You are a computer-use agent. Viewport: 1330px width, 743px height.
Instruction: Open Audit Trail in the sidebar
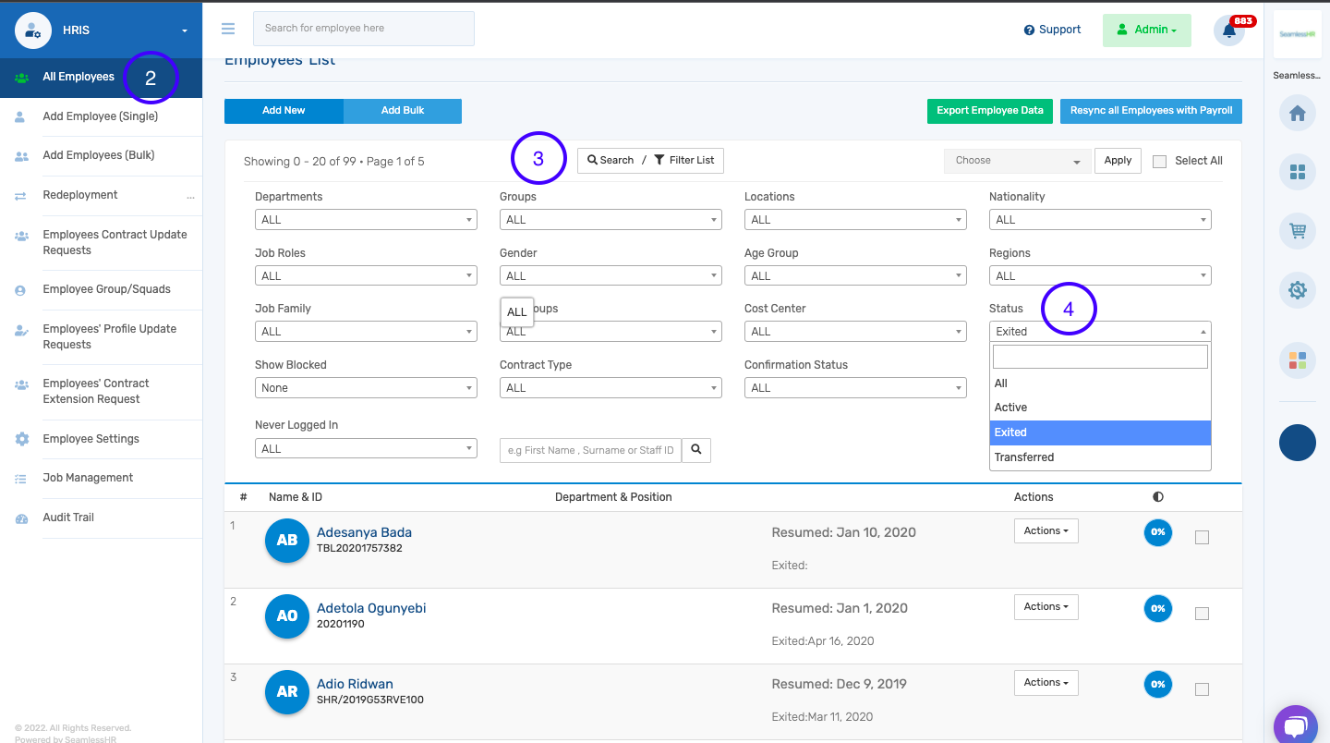click(x=68, y=518)
